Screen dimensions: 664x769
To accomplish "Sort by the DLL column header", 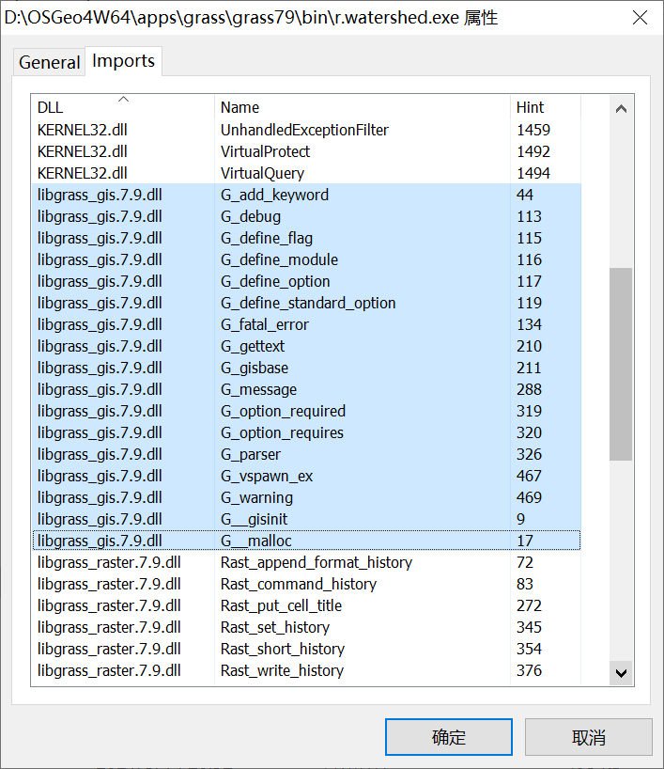I will point(122,107).
